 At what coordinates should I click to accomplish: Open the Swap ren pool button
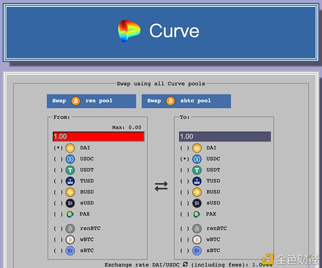tap(91, 101)
